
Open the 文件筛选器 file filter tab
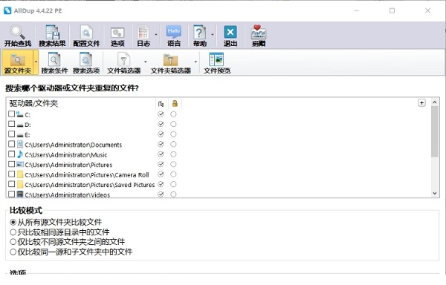point(123,62)
